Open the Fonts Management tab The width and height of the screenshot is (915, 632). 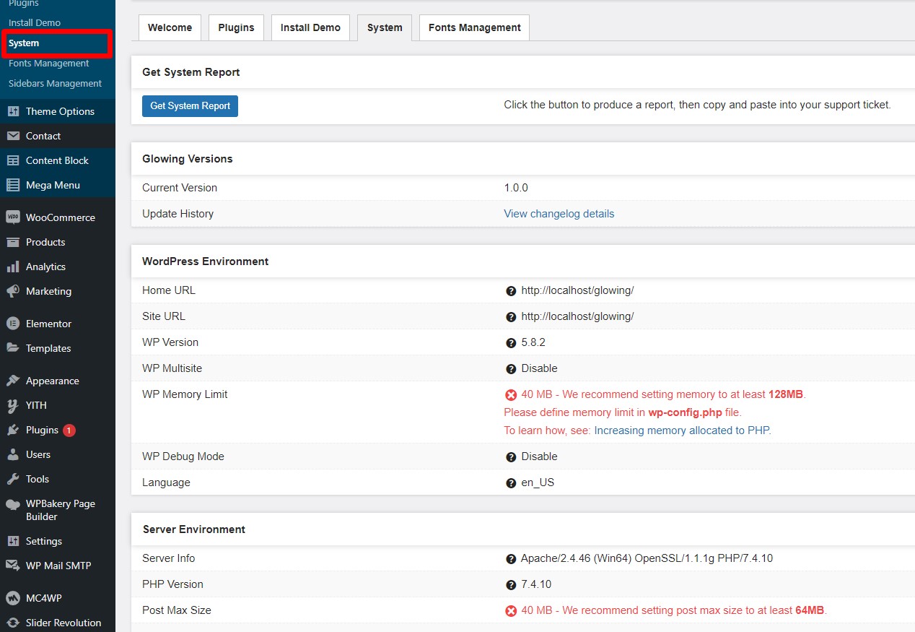coord(474,27)
